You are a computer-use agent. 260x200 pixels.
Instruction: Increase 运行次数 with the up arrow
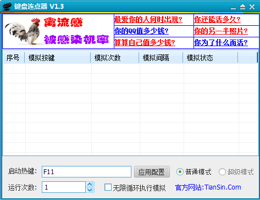click(x=90, y=185)
